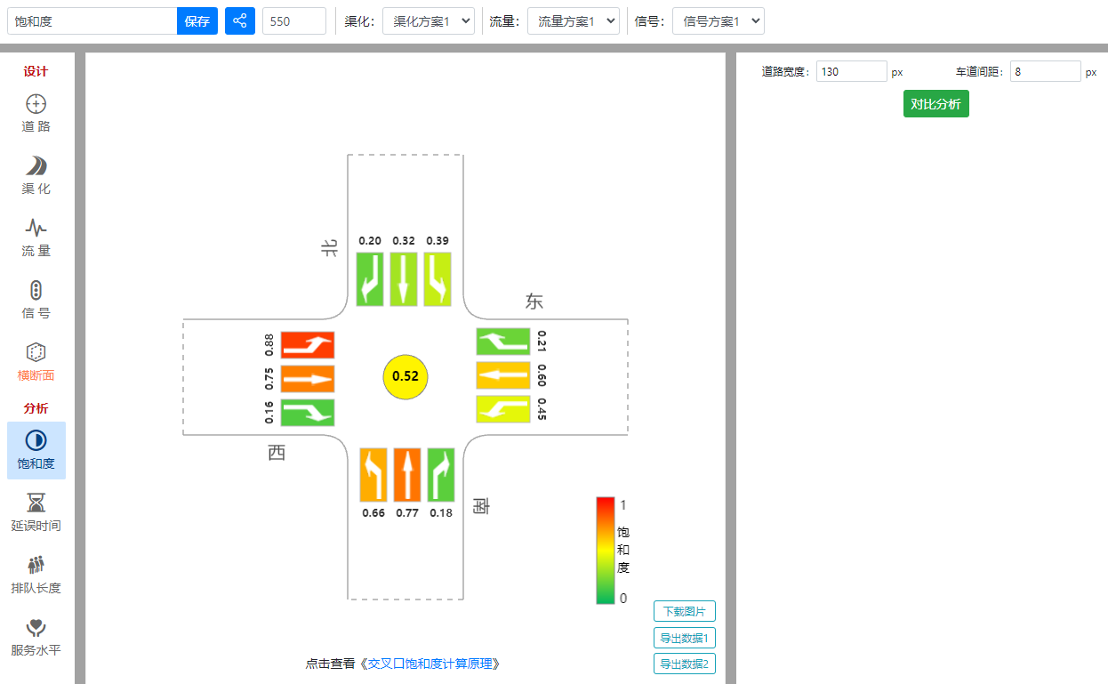Click the 车道间距 input showing 8

click(1046, 72)
